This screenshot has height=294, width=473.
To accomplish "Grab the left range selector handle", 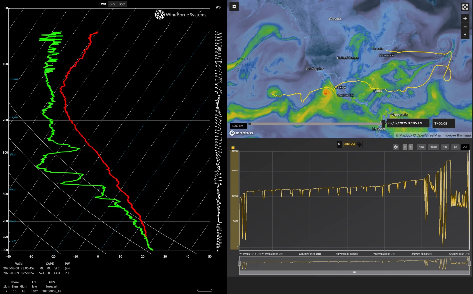I will [x=239, y=263].
